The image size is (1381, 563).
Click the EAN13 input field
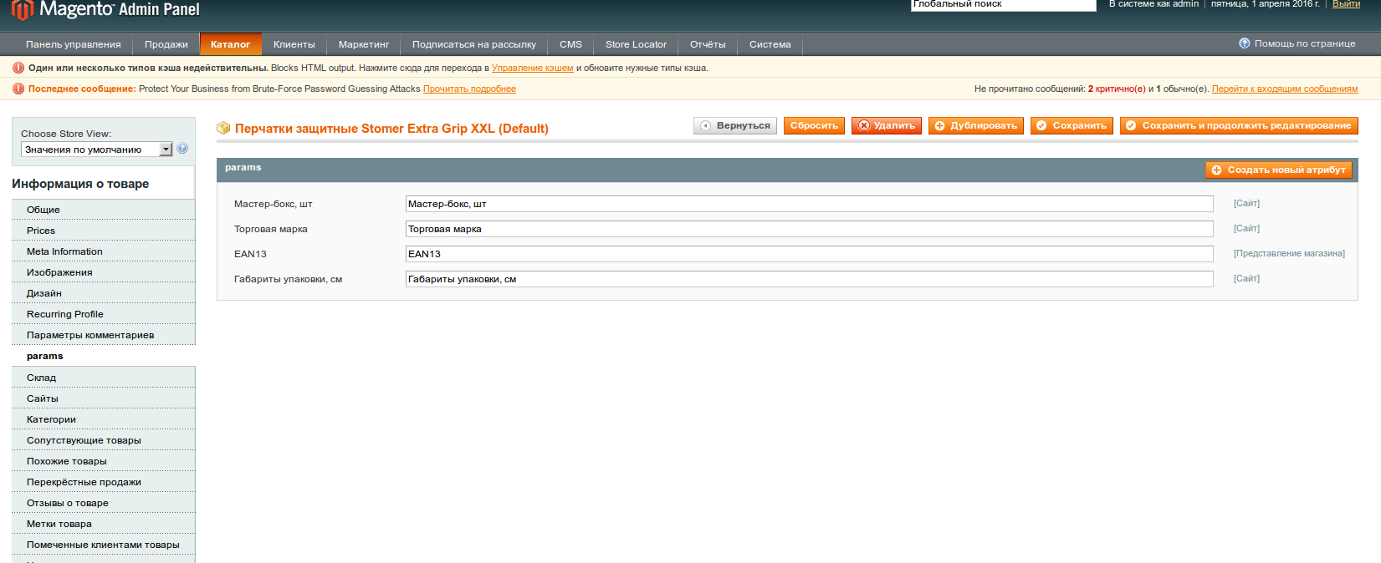pyautogui.click(x=809, y=254)
